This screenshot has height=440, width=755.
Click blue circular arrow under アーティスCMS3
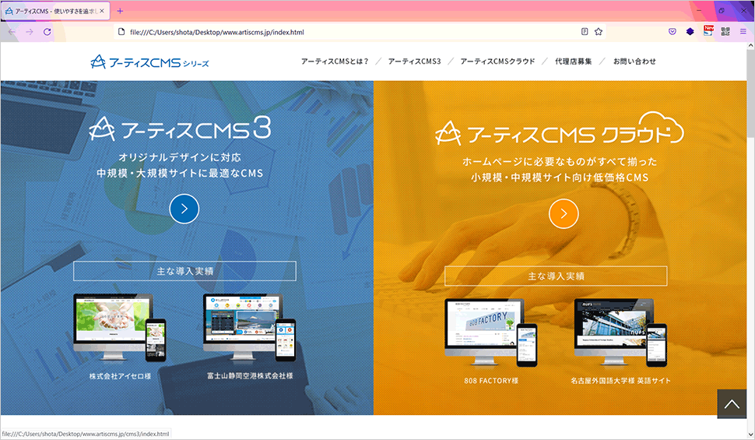pyautogui.click(x=184, y=209)
